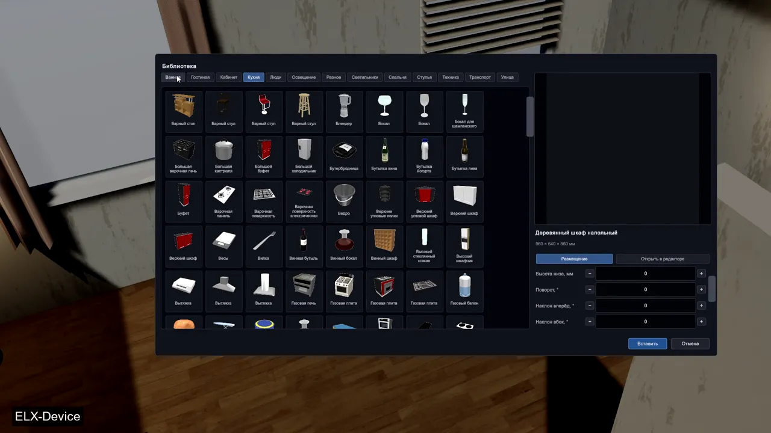Select the Вилка fork item

coord(263,246)
